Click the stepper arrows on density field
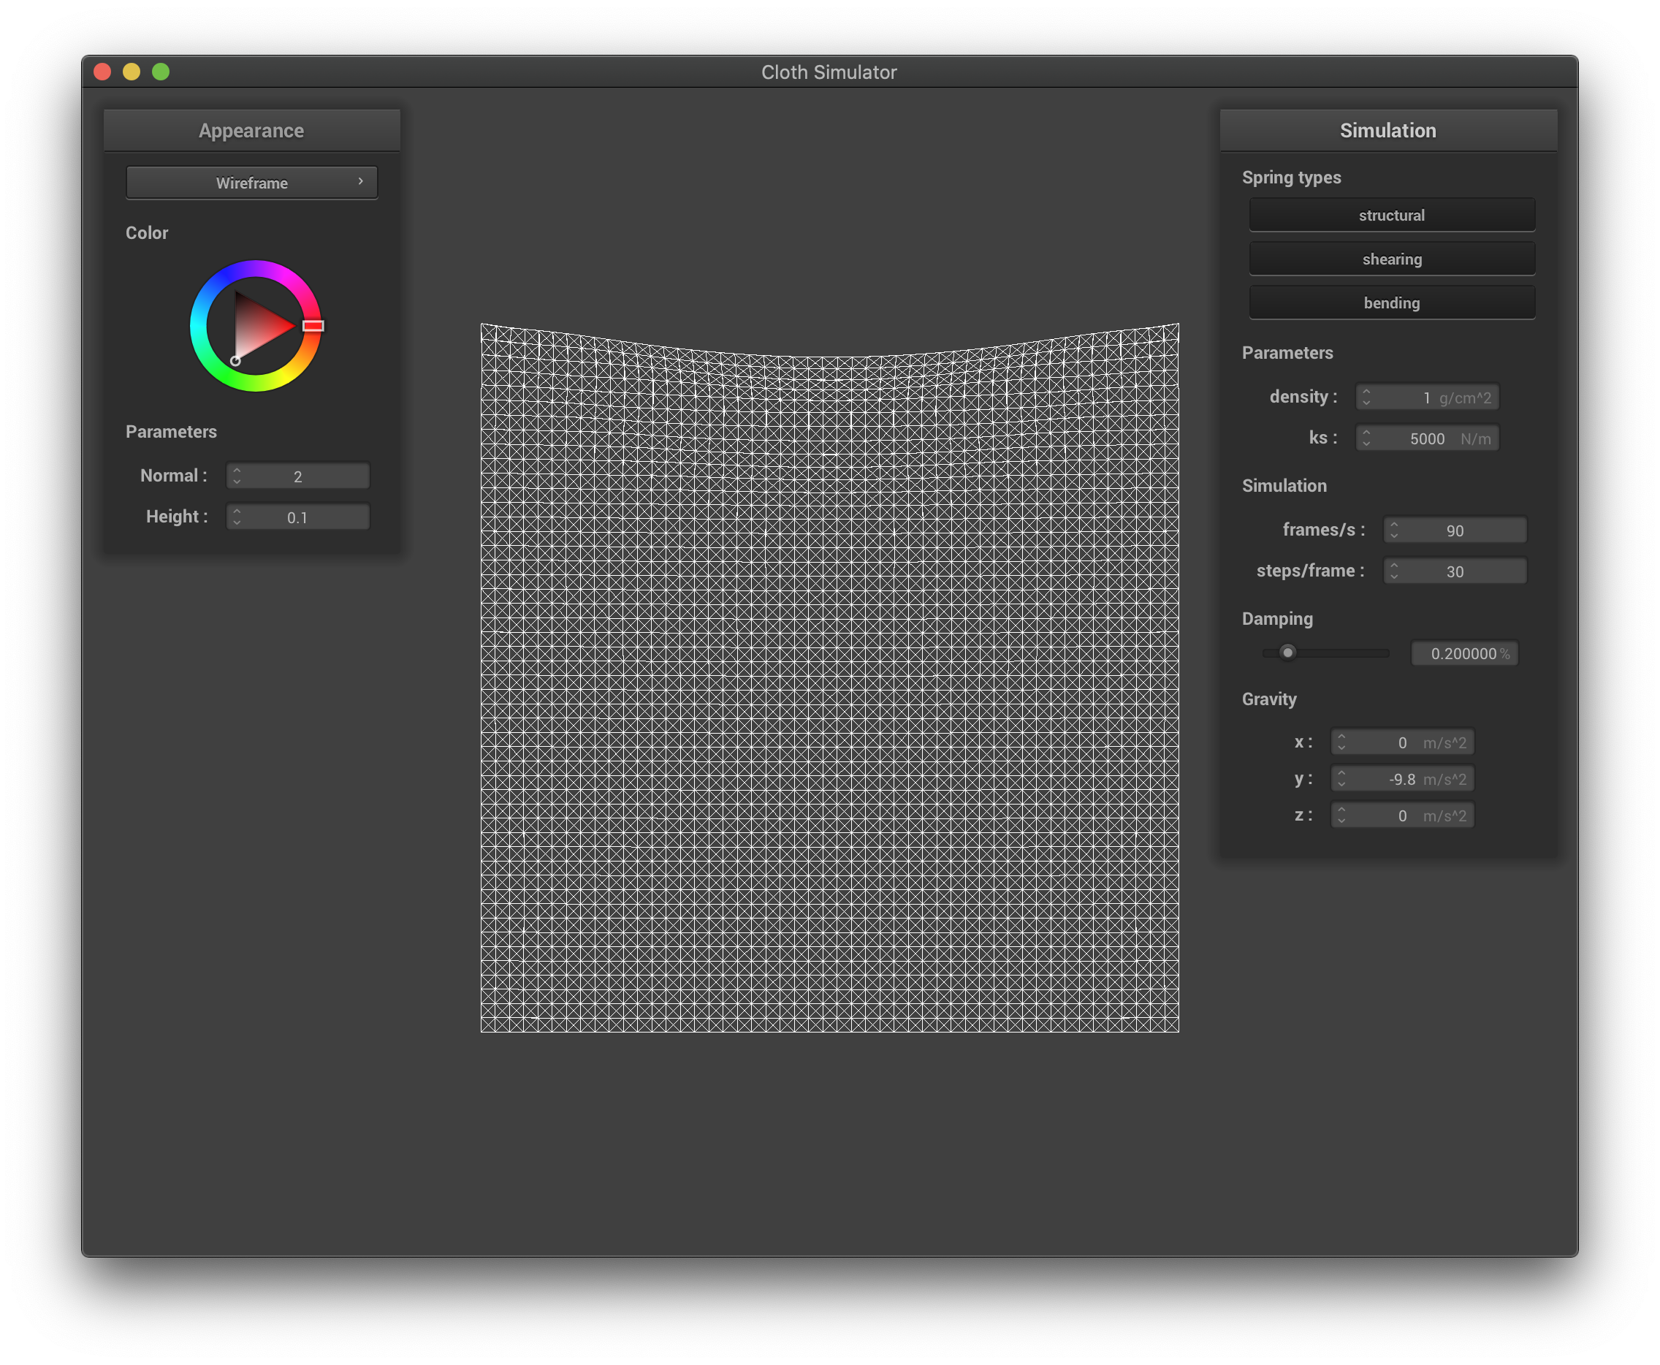Screen dimensions: 1660x1365 coord(1366,397)
